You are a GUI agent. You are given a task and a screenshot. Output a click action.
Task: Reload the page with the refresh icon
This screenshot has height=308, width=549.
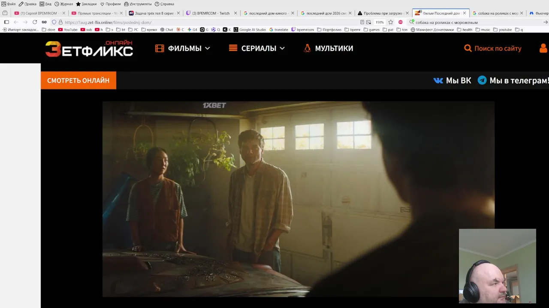pyautogui.click(x=35, y=22)
